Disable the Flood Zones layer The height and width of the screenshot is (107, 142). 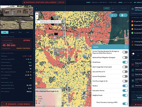point(125,62)
